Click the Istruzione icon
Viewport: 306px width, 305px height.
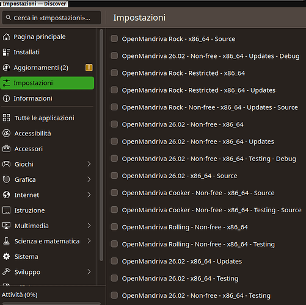tap(6, 210)
